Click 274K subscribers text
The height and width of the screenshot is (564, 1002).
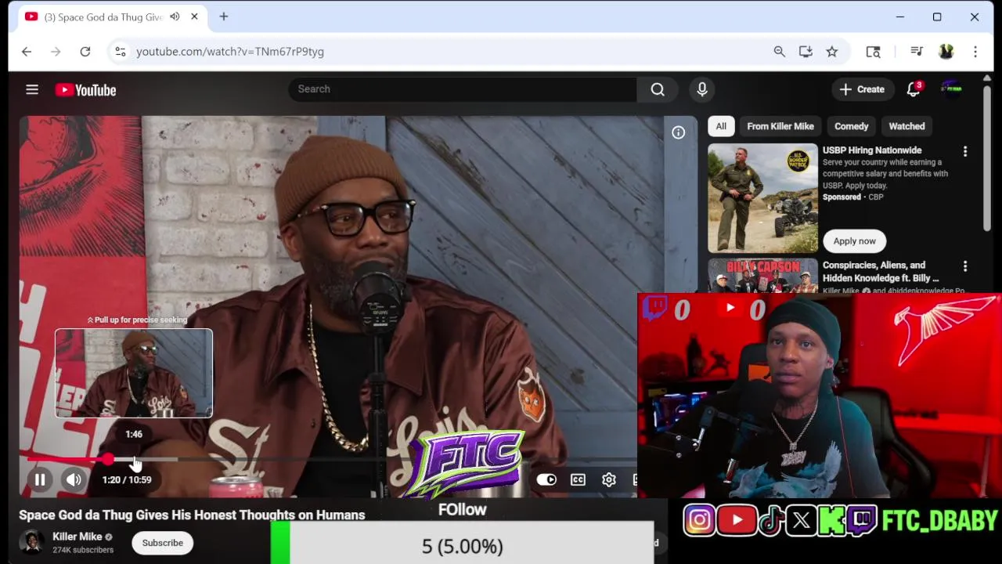click(83, 551)
